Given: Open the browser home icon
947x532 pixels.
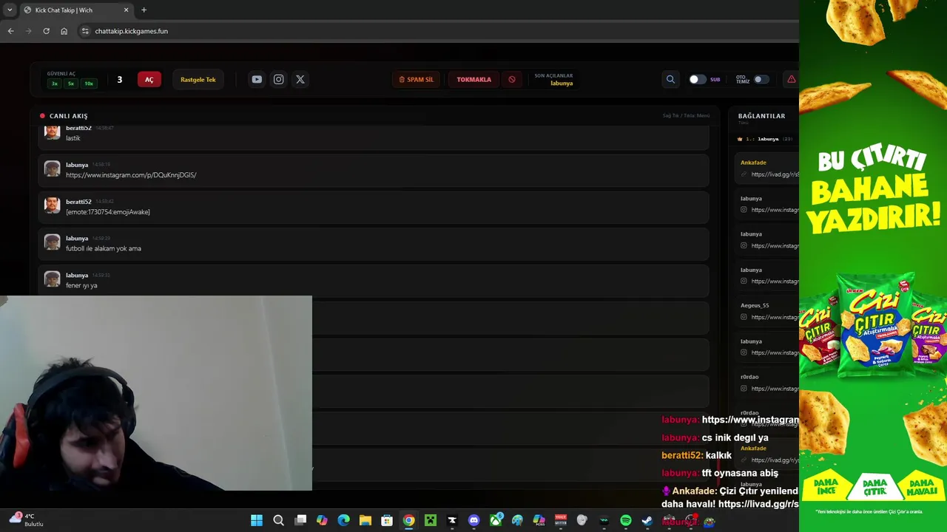Looking at the screenshot, I should [x=64, y=31].
